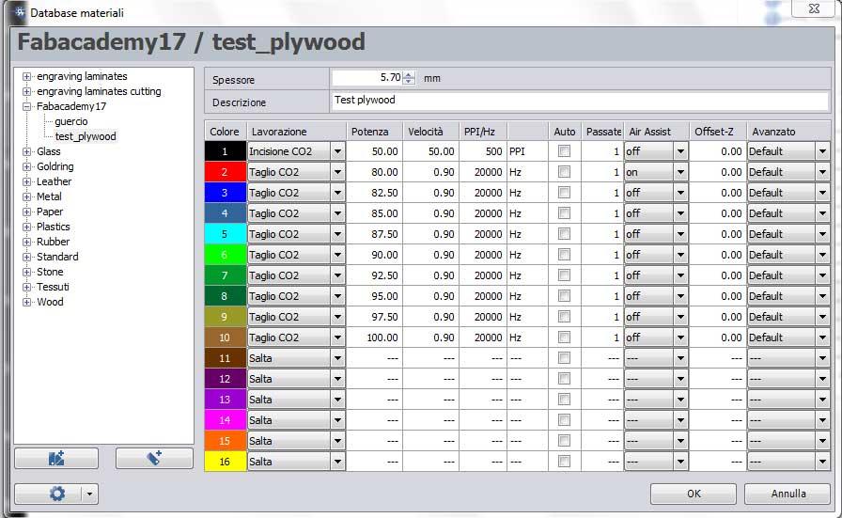Expand the Glass materials node

click(x=26, y=151)
